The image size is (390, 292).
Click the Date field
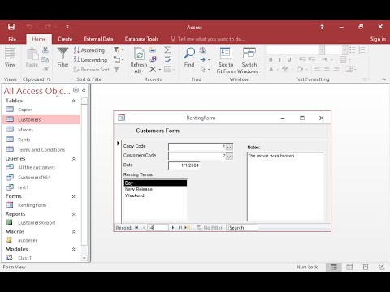[x=184, y=165]
